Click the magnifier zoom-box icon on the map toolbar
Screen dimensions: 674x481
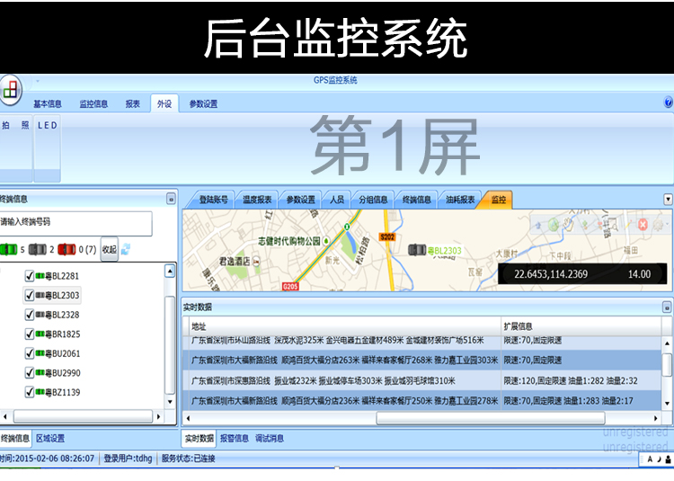[612, 225]
